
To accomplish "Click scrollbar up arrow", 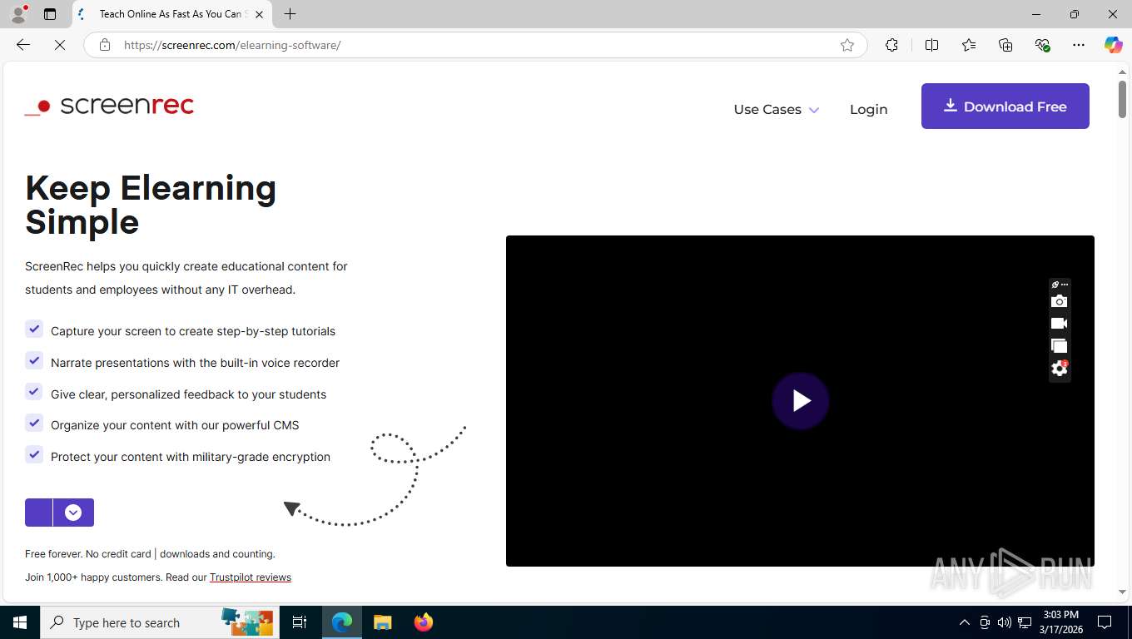I will pyautogui.click(x=1122, y=72).
